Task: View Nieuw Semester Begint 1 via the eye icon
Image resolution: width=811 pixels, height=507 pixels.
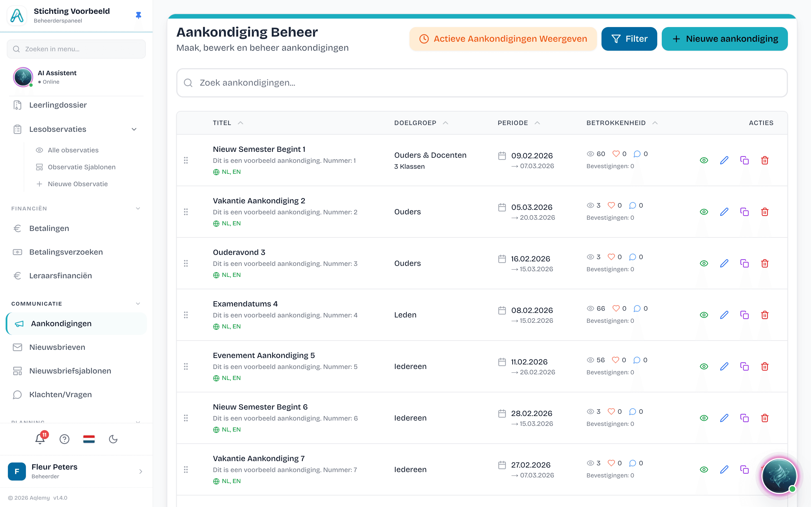Action: click(x=704, y=160)
